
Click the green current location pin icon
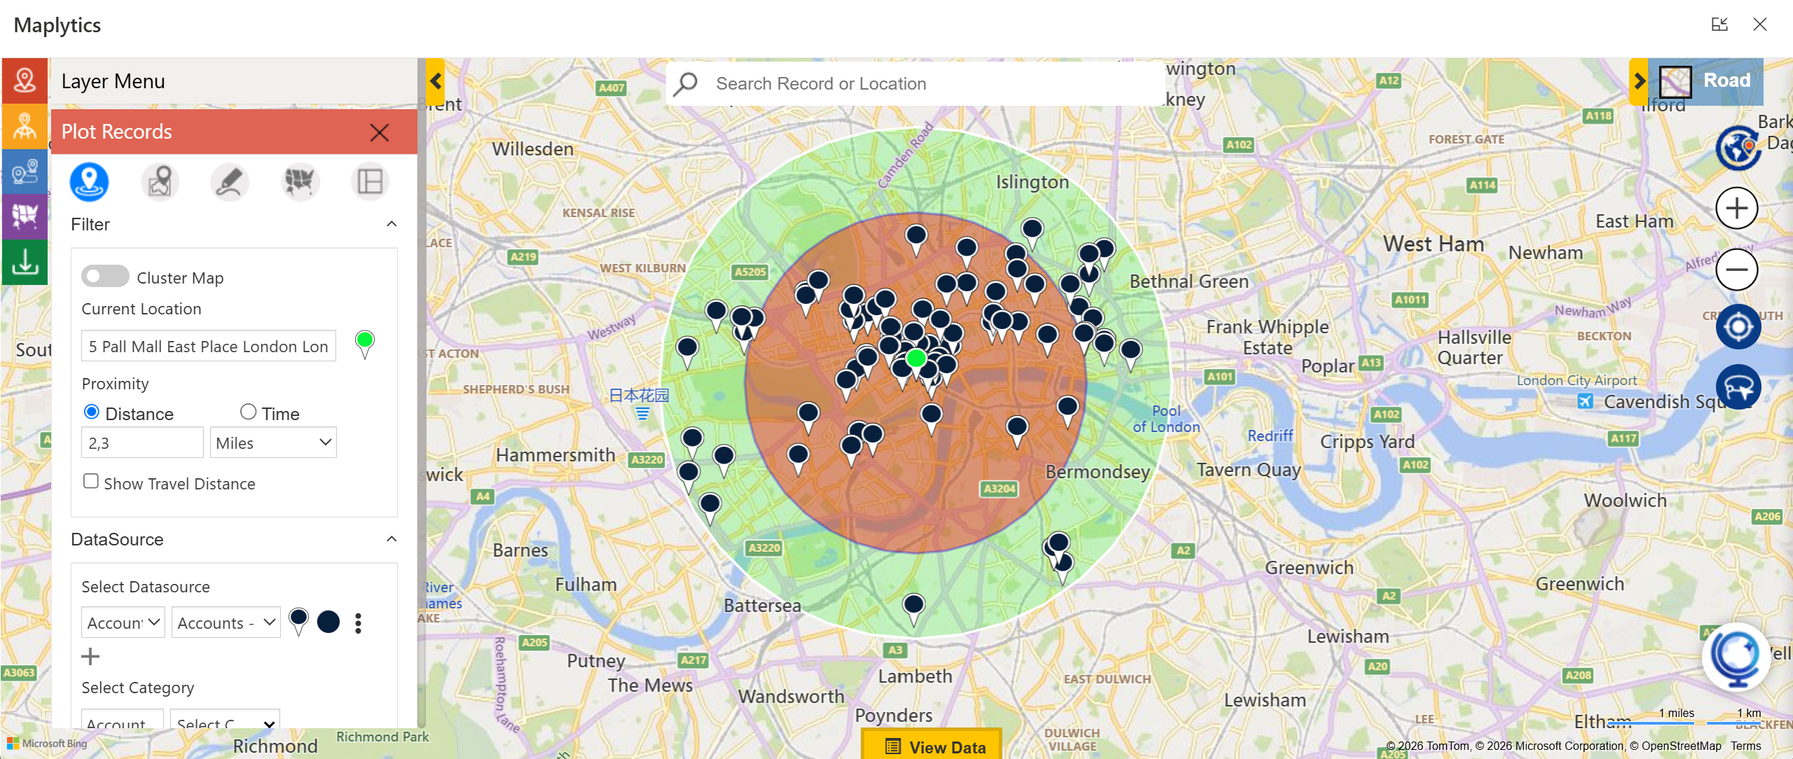[364, 344]
